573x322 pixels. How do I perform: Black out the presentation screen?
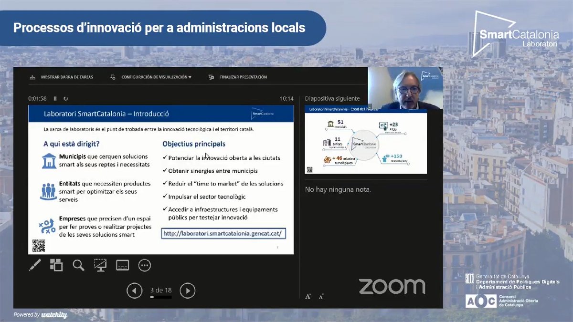[x=100, y=265]
